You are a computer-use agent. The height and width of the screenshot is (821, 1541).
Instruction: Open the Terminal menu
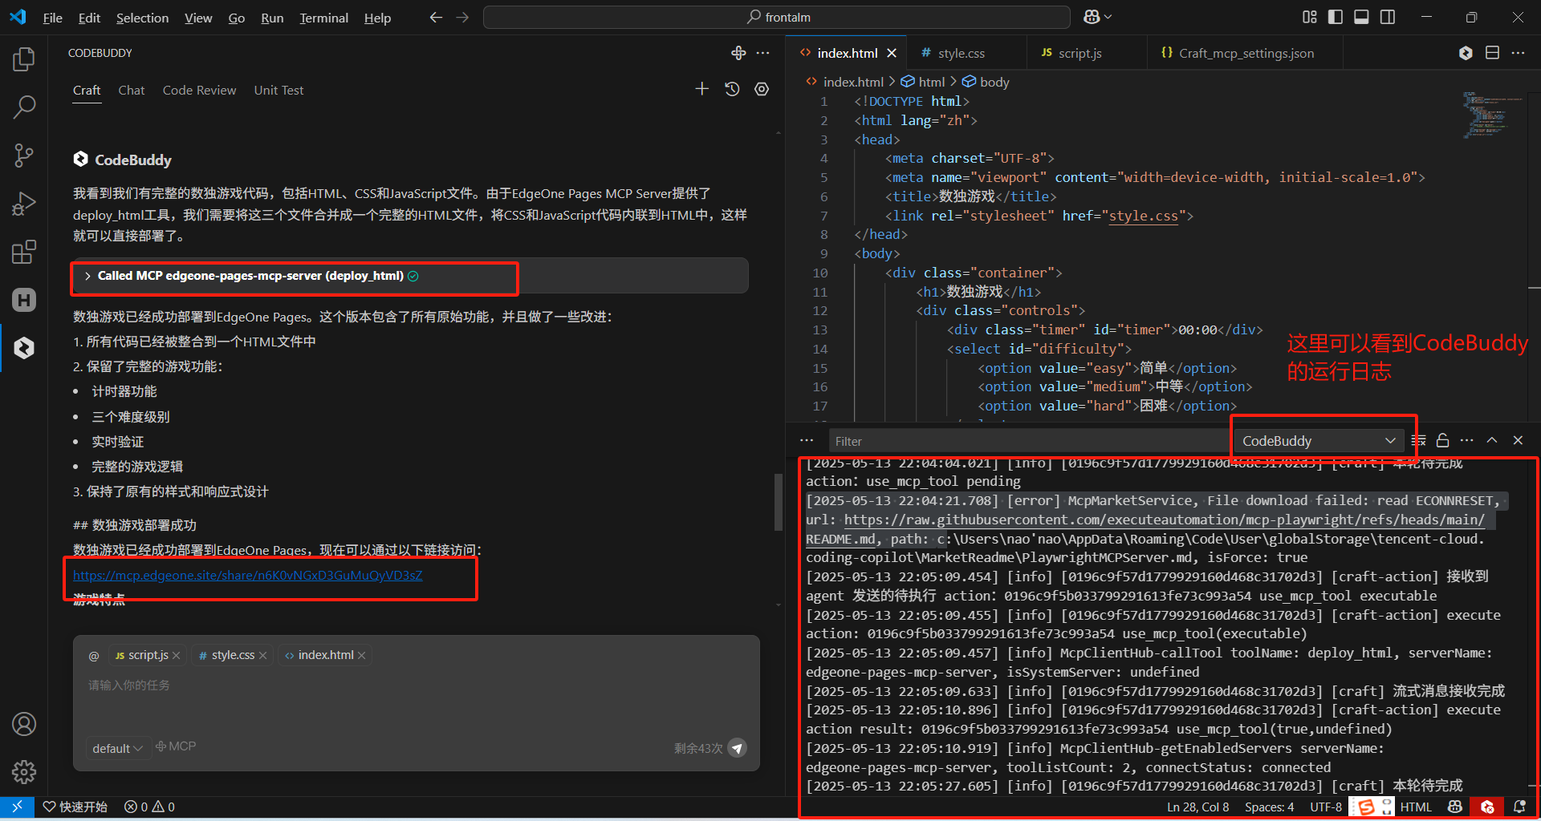click(323, 18)
